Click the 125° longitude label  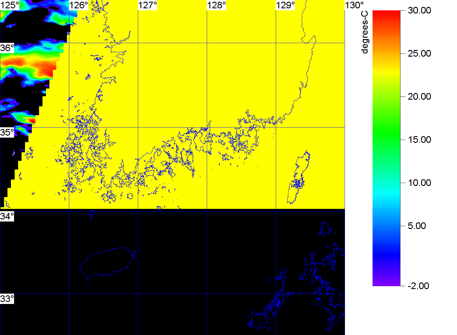(x=9, y=5)
